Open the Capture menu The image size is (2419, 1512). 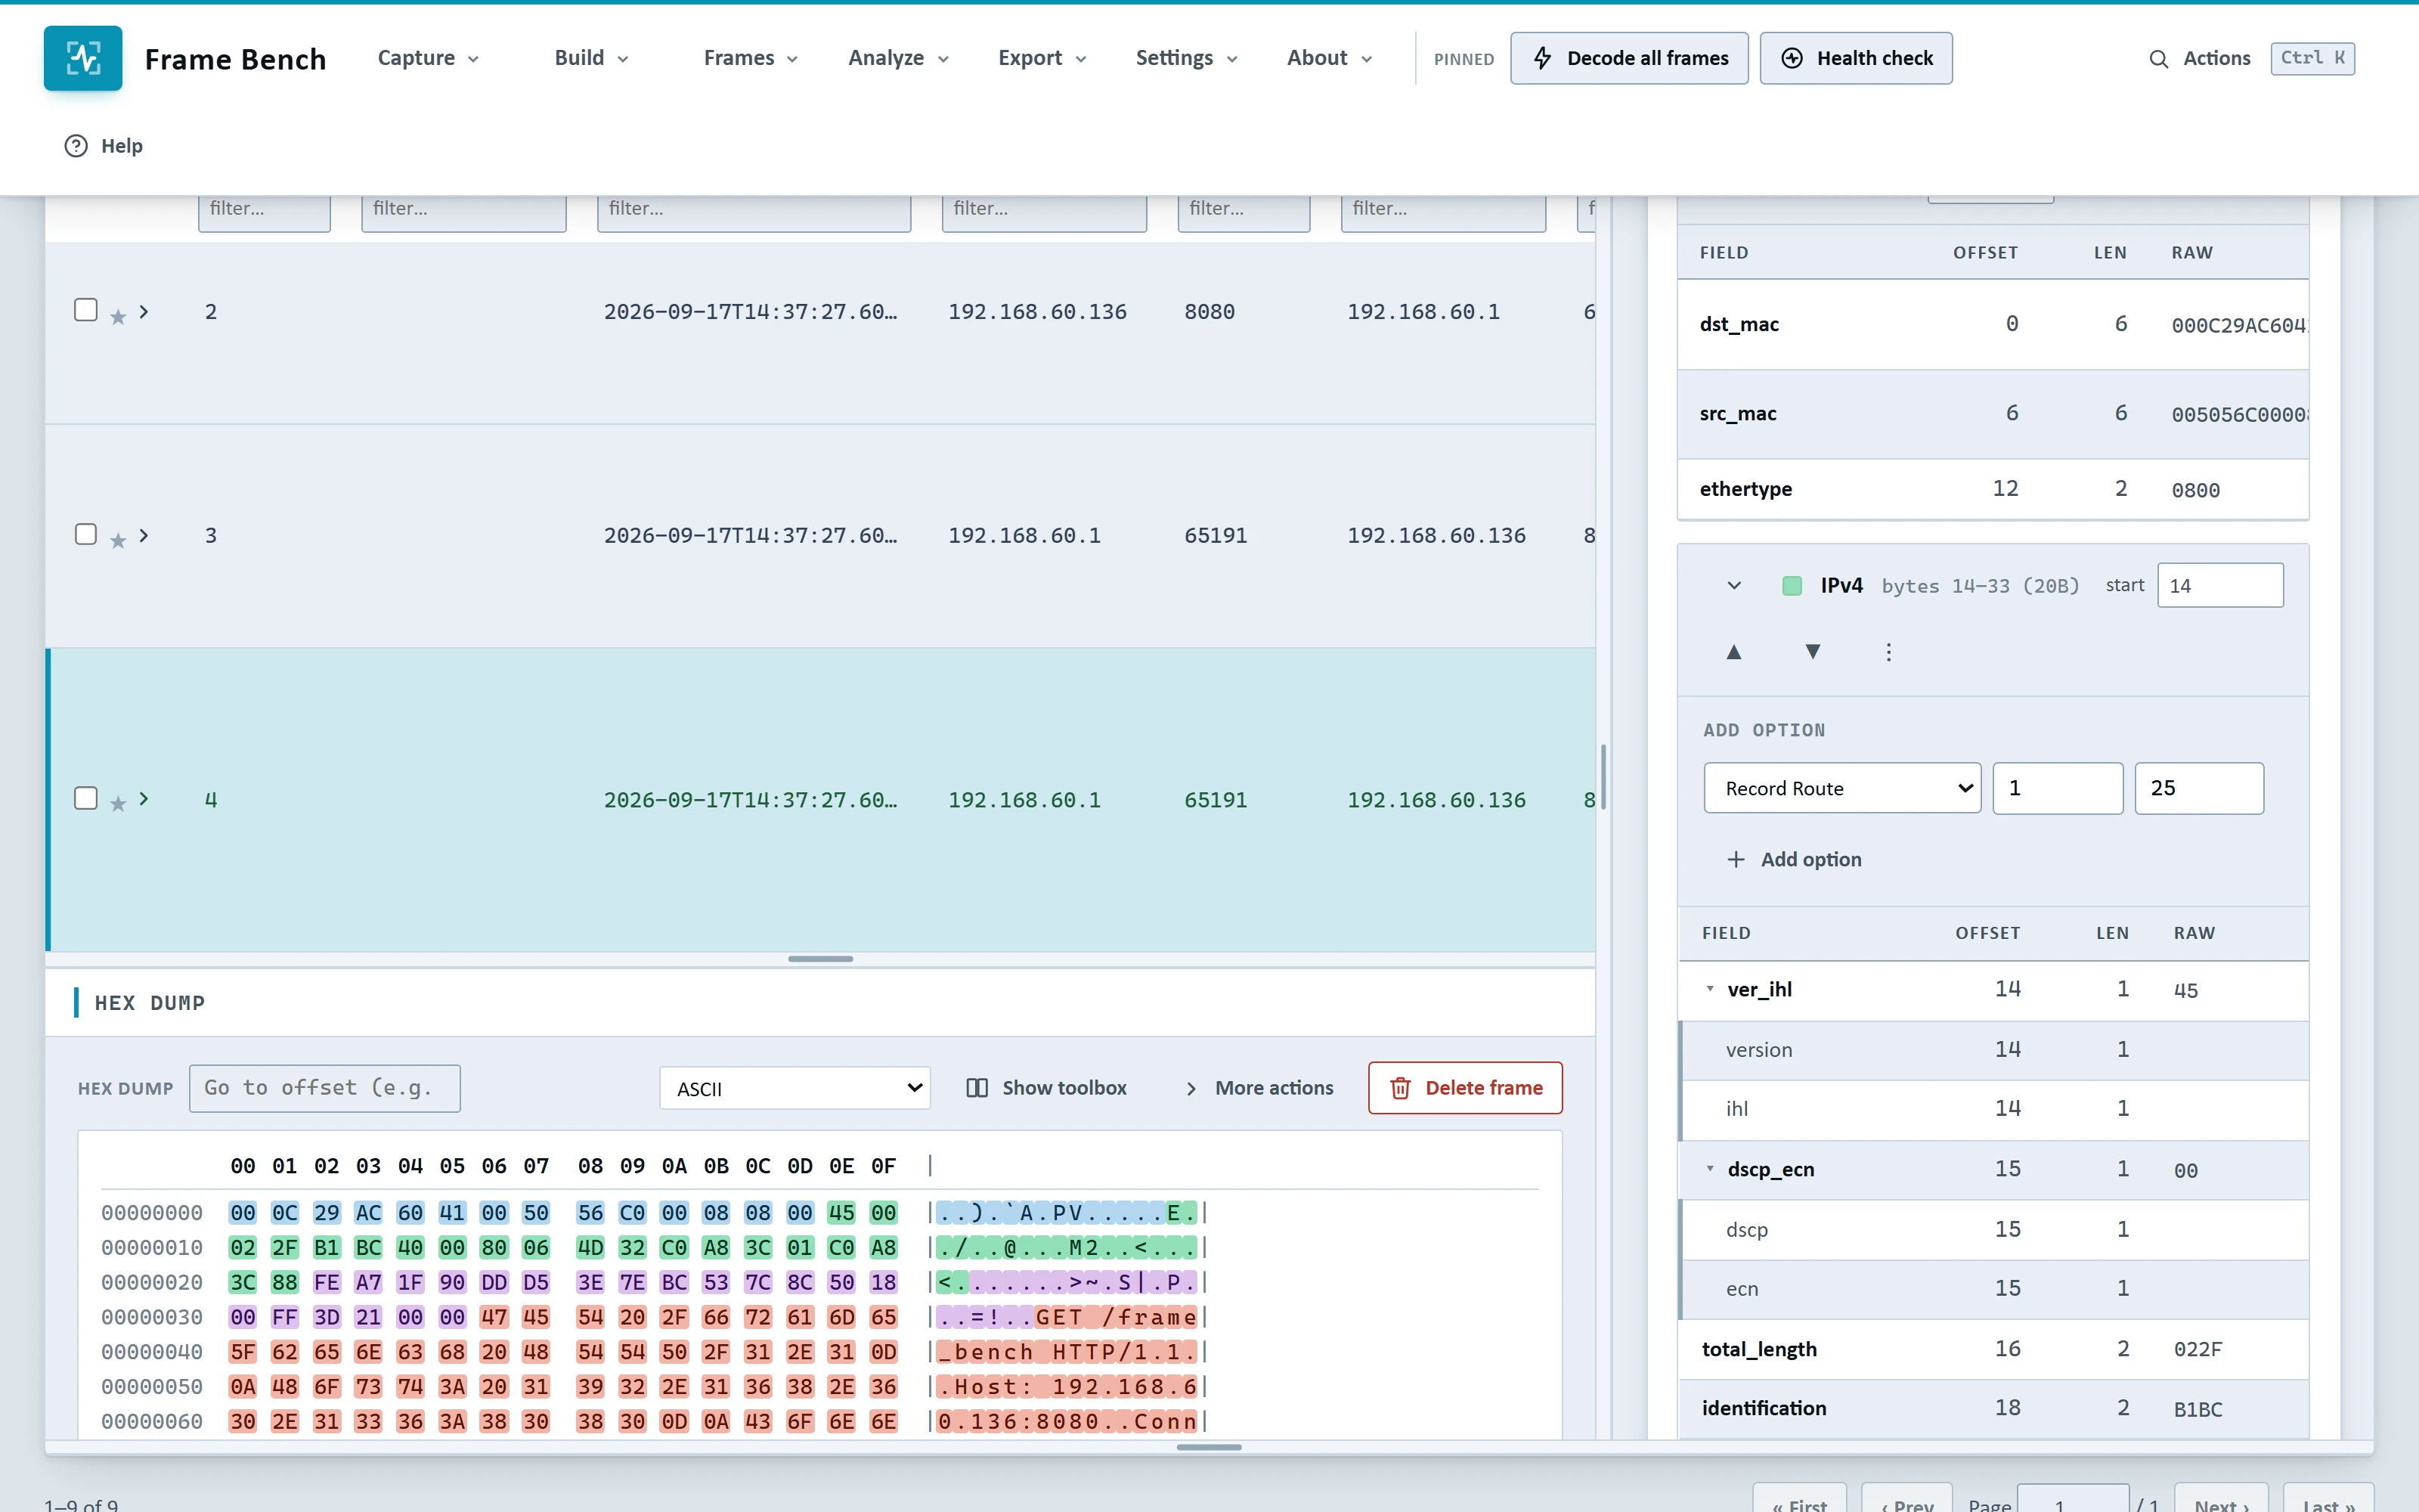(429, 58)
